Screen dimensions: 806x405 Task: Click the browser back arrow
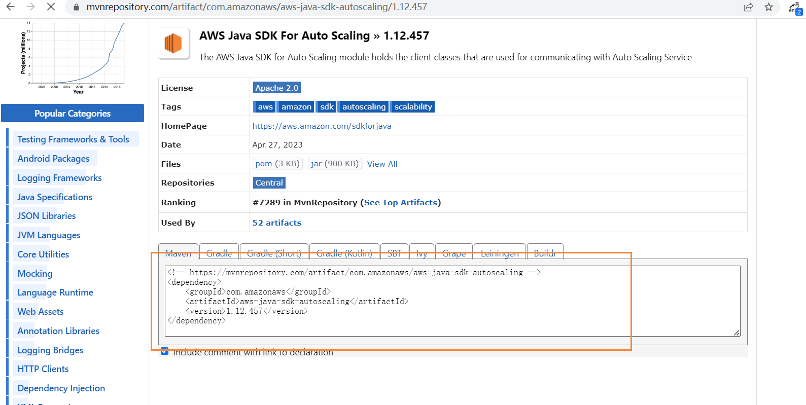tap(10, 7)
